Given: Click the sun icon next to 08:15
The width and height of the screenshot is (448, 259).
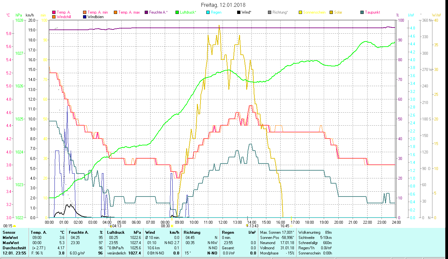Looking at the screenshot, I should tap(14, 226).
